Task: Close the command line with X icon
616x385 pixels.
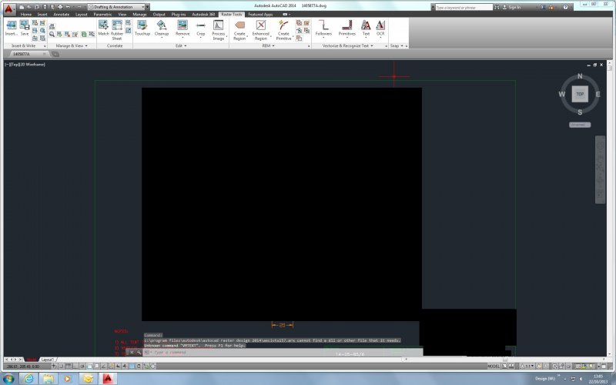Action: [132, 353]
